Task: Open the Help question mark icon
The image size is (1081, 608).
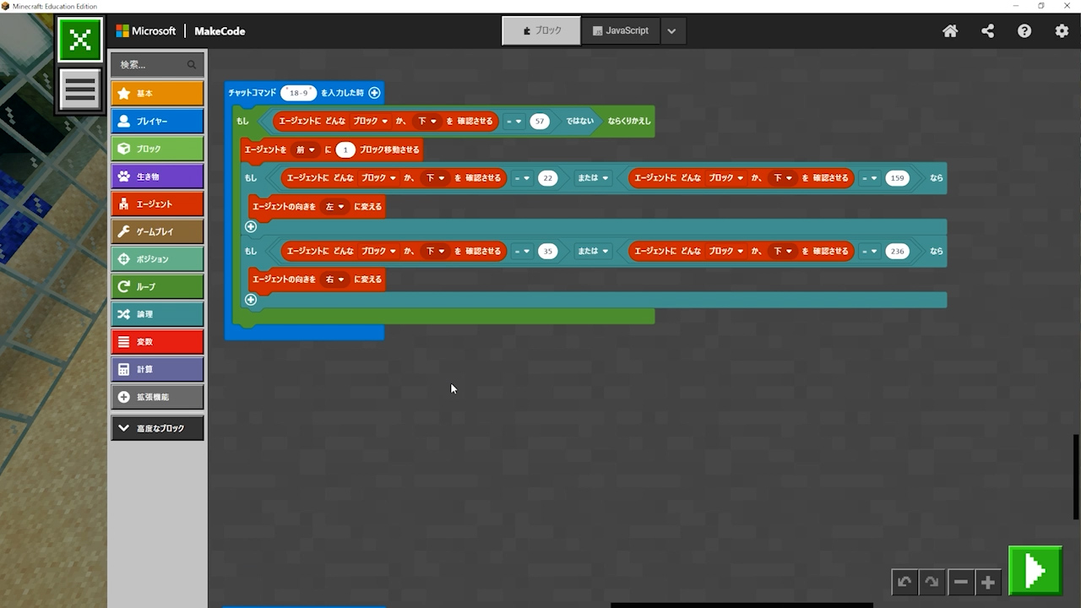Action: pos(1024,31)
